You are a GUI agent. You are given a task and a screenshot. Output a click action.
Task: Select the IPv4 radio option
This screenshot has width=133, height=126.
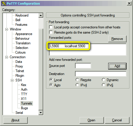[77, 85]
